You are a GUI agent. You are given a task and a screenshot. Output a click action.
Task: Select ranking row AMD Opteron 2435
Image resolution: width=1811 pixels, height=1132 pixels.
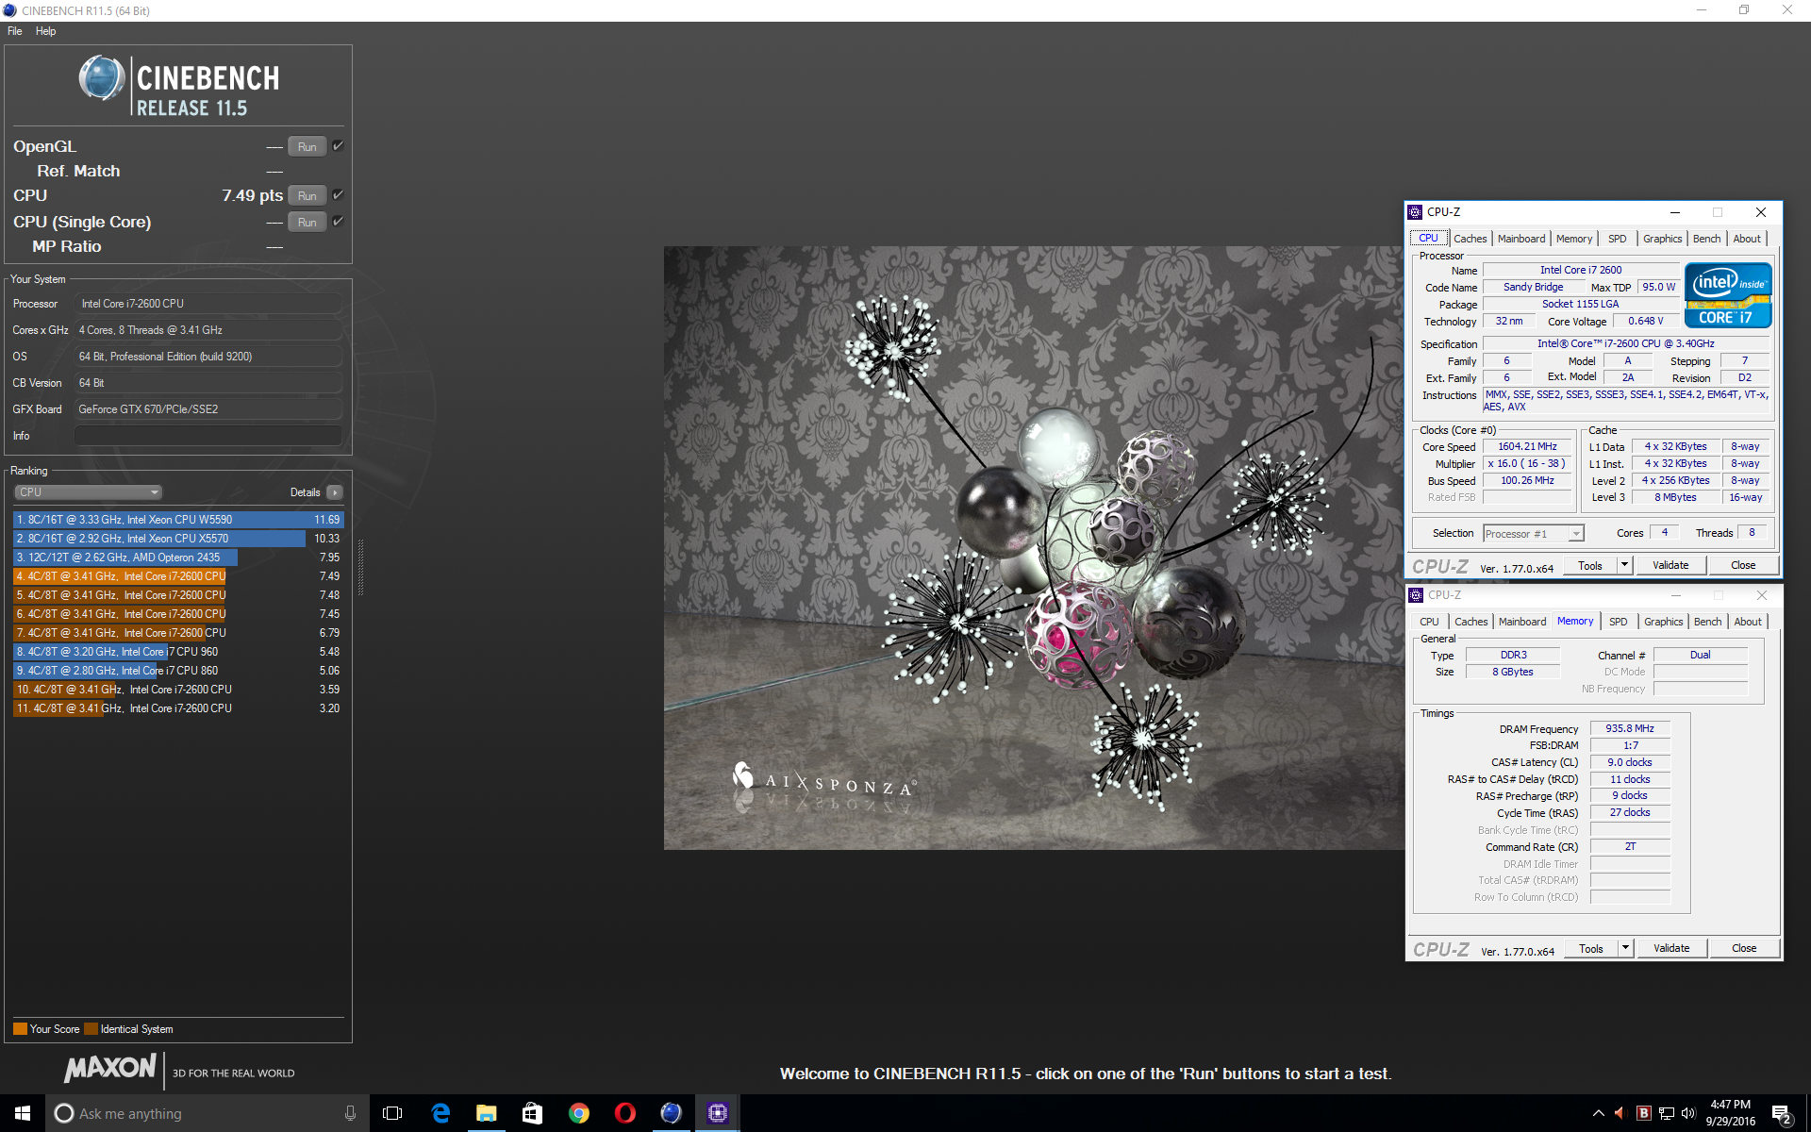[178, 558]
